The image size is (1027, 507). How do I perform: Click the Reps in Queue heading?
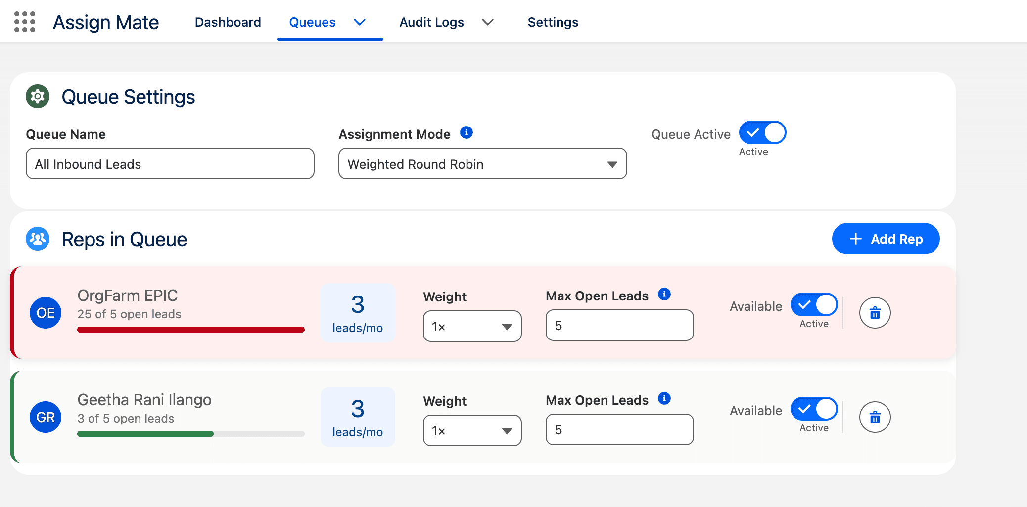(x=124, y=239)
